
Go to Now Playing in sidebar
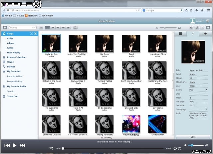click(x=13, y=52)
